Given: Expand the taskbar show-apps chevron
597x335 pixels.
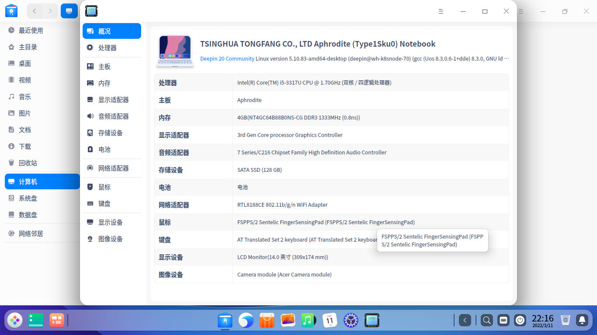Looking at the screenshot, I should tap(465, 320).
